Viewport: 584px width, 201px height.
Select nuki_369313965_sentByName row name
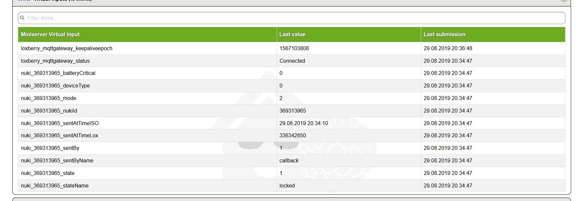[x=57, y=160]
